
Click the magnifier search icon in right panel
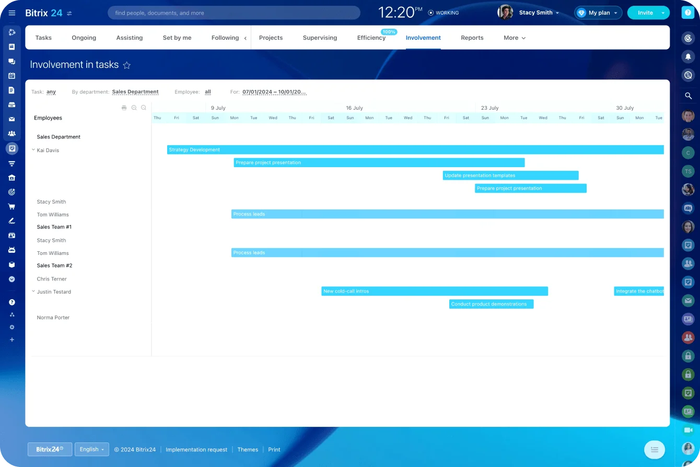(688, 96)
